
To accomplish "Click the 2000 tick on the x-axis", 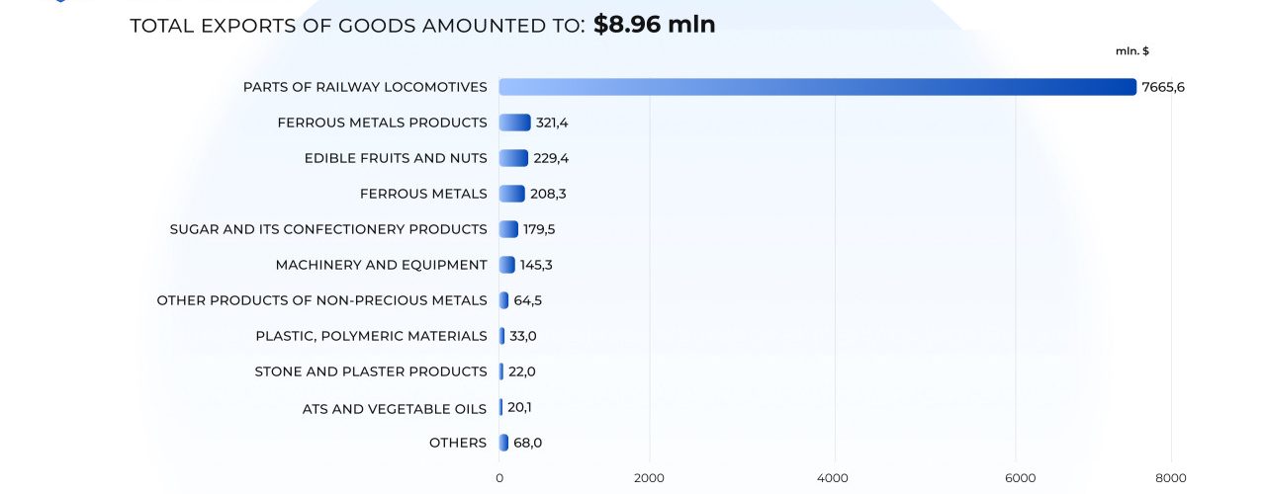I will point(649,478).
